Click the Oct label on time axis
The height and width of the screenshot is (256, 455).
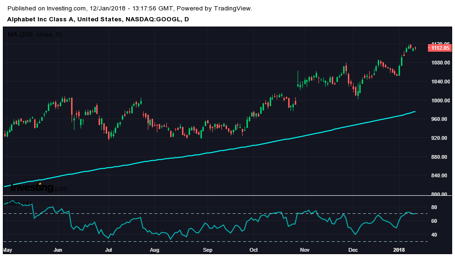254,250
